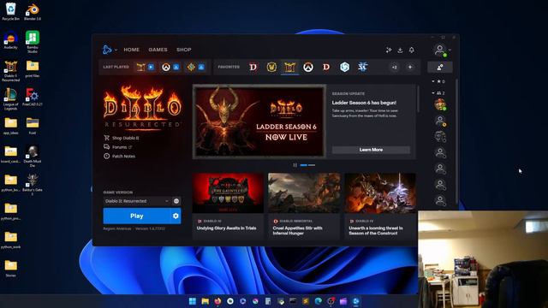Select the FreeCAD desktop icon
Viewport: 548px width, 308px height.
click(x=33, y=97)
